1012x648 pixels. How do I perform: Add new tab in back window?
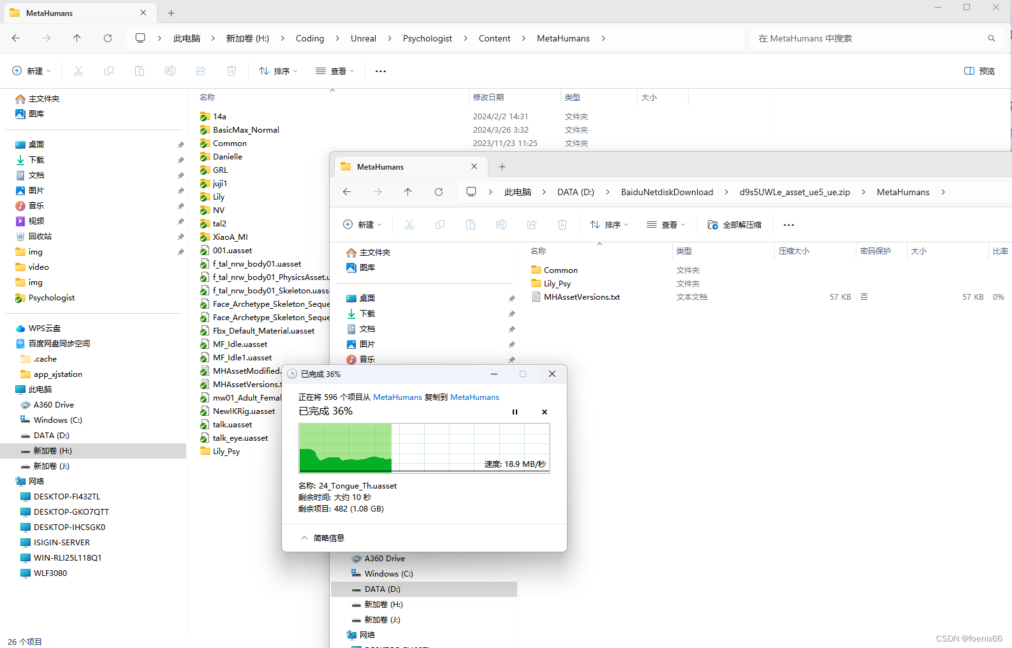[171, 13]
